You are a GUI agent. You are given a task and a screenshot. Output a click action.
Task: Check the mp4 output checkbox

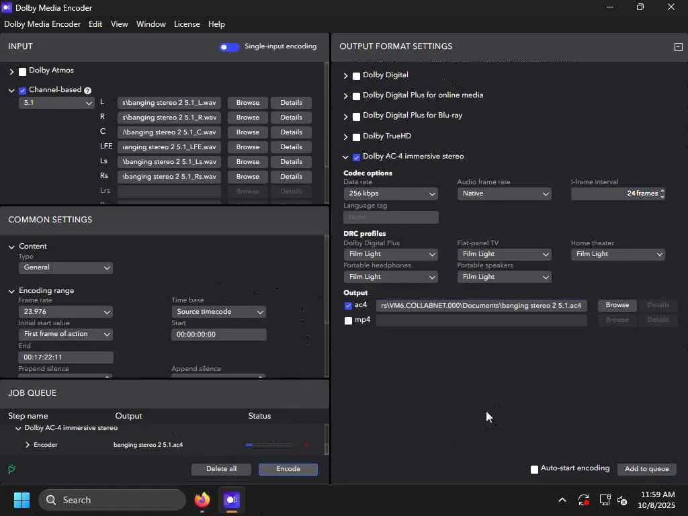349,320
